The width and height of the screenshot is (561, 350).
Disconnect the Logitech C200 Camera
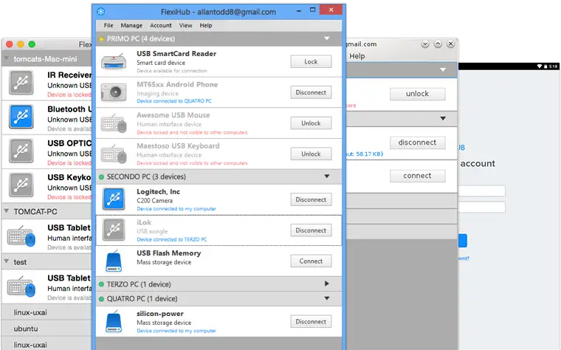pos(311,199)
